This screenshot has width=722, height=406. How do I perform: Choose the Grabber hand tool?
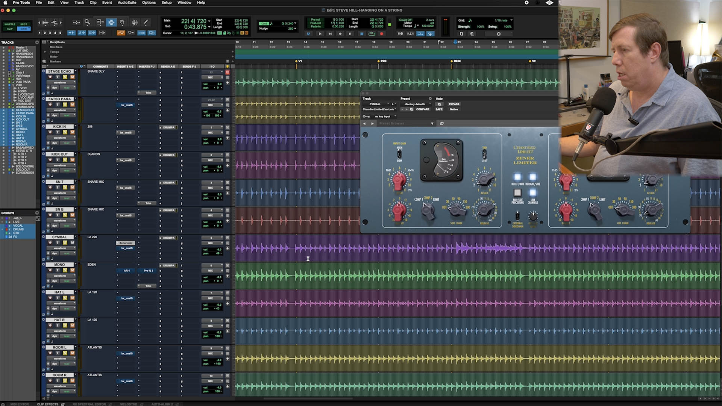click(122, 23)
